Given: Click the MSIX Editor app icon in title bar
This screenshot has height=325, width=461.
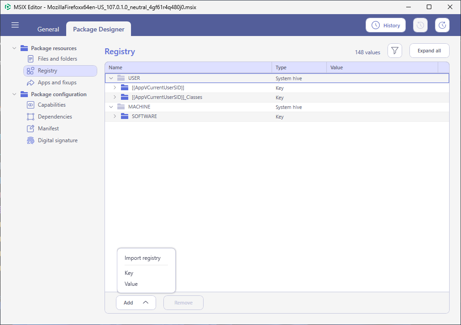Looking at the screenshot, I should 8,7.
